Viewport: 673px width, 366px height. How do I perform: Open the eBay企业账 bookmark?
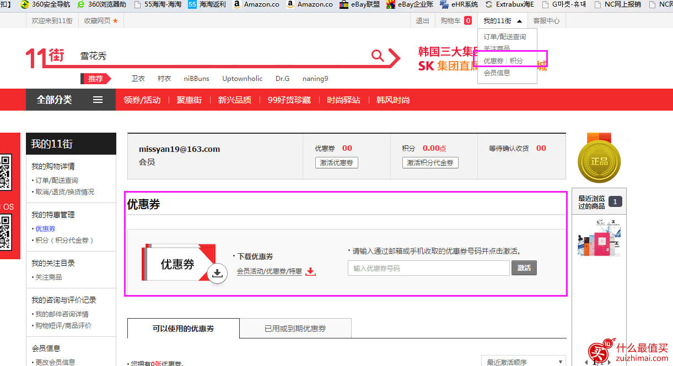click(410, 4)
